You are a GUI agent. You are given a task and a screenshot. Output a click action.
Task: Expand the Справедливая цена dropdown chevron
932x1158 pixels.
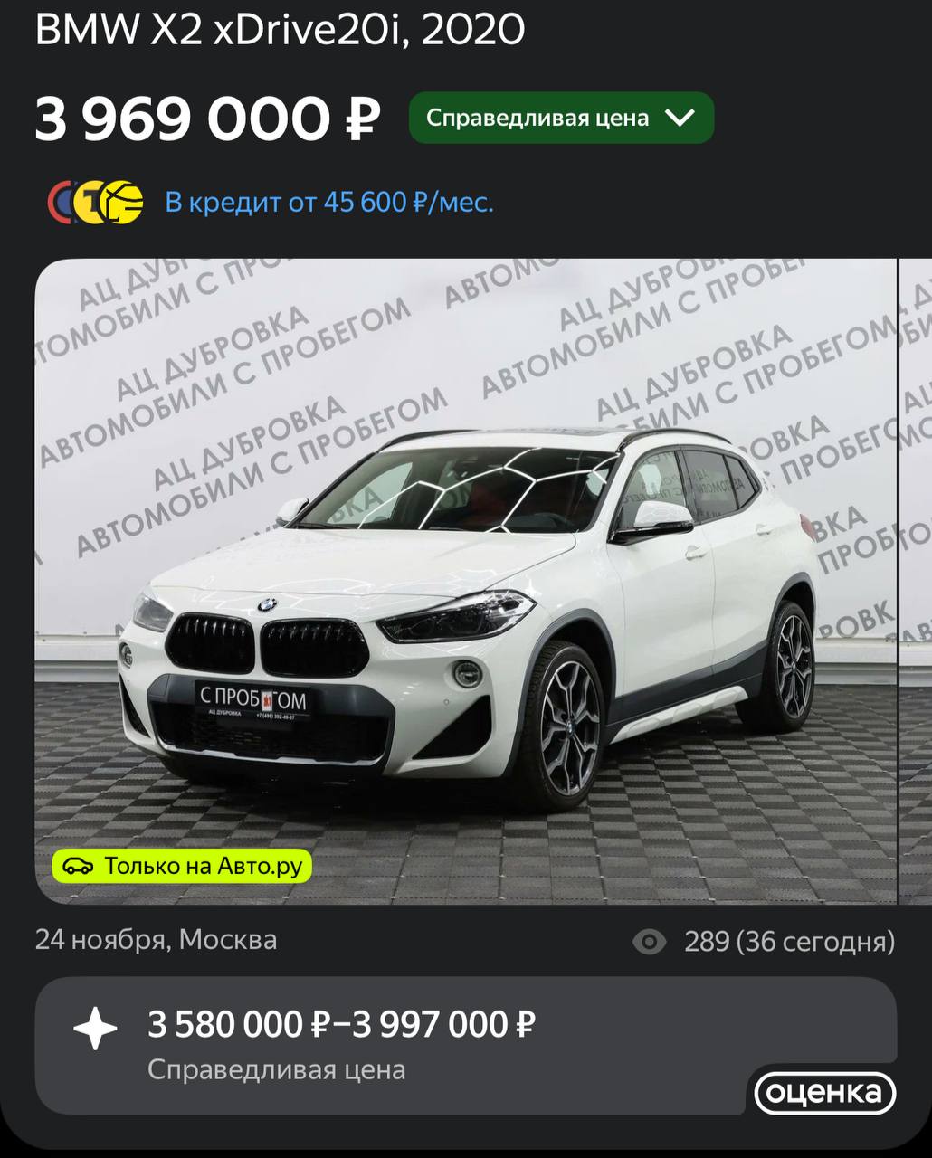(x=679, y=118)
